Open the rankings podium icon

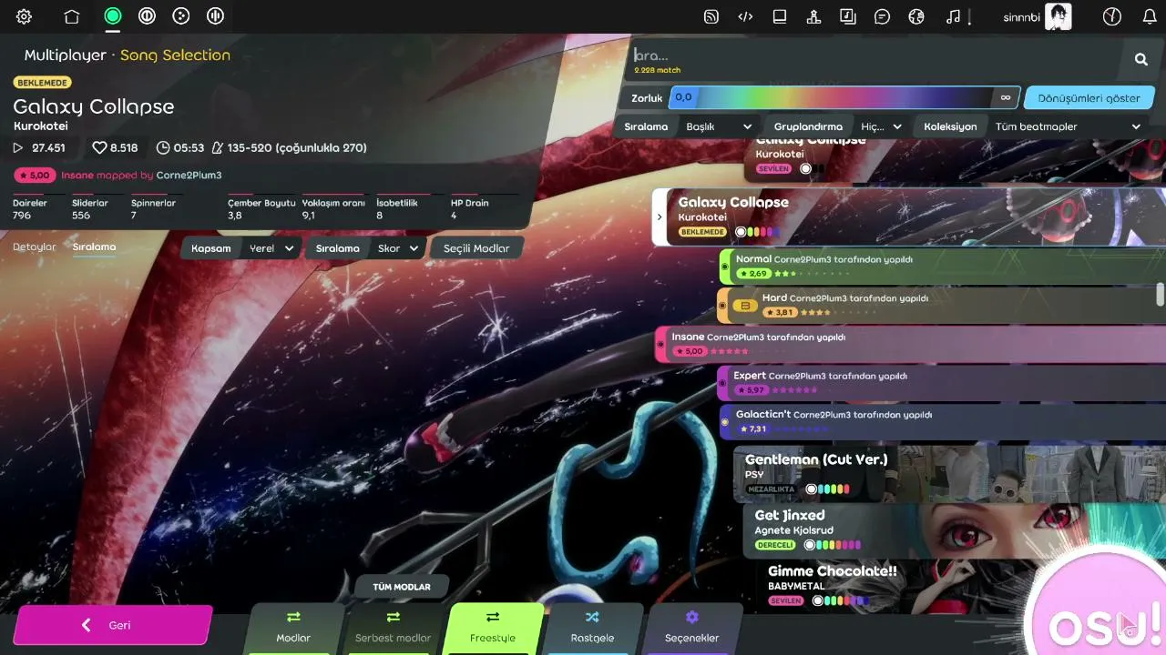[x=813, y=16]
